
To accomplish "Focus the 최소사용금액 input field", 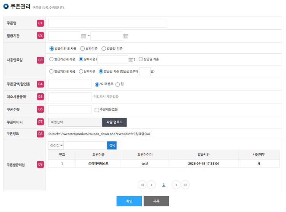I will (70, 97).
